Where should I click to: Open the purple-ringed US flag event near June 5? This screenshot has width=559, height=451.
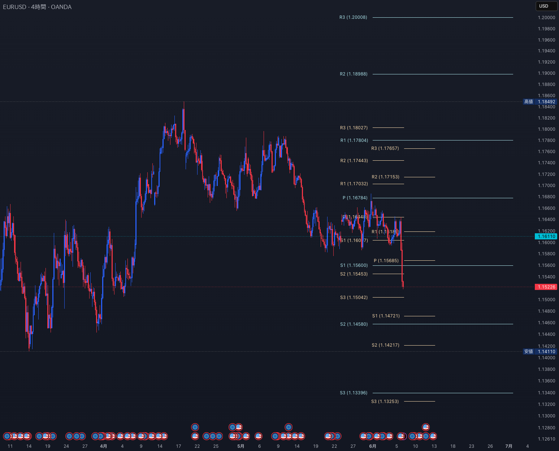pos(401,436)
